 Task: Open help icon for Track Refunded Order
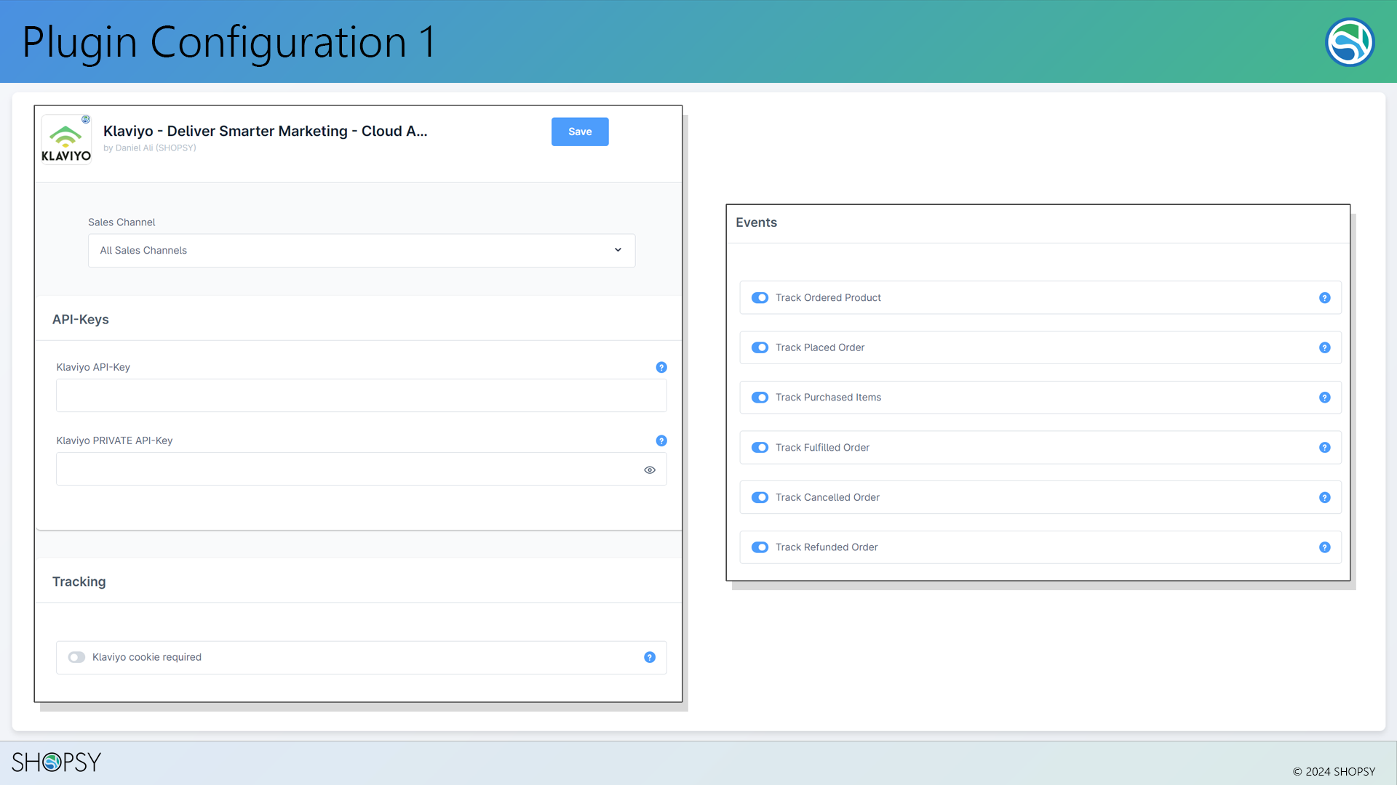tap(1325, 547)
